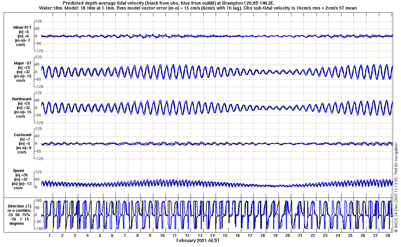Screen dimensions: 401x247
Task: Select the 'Minor 81T' panel label
Action: (22, 27)
